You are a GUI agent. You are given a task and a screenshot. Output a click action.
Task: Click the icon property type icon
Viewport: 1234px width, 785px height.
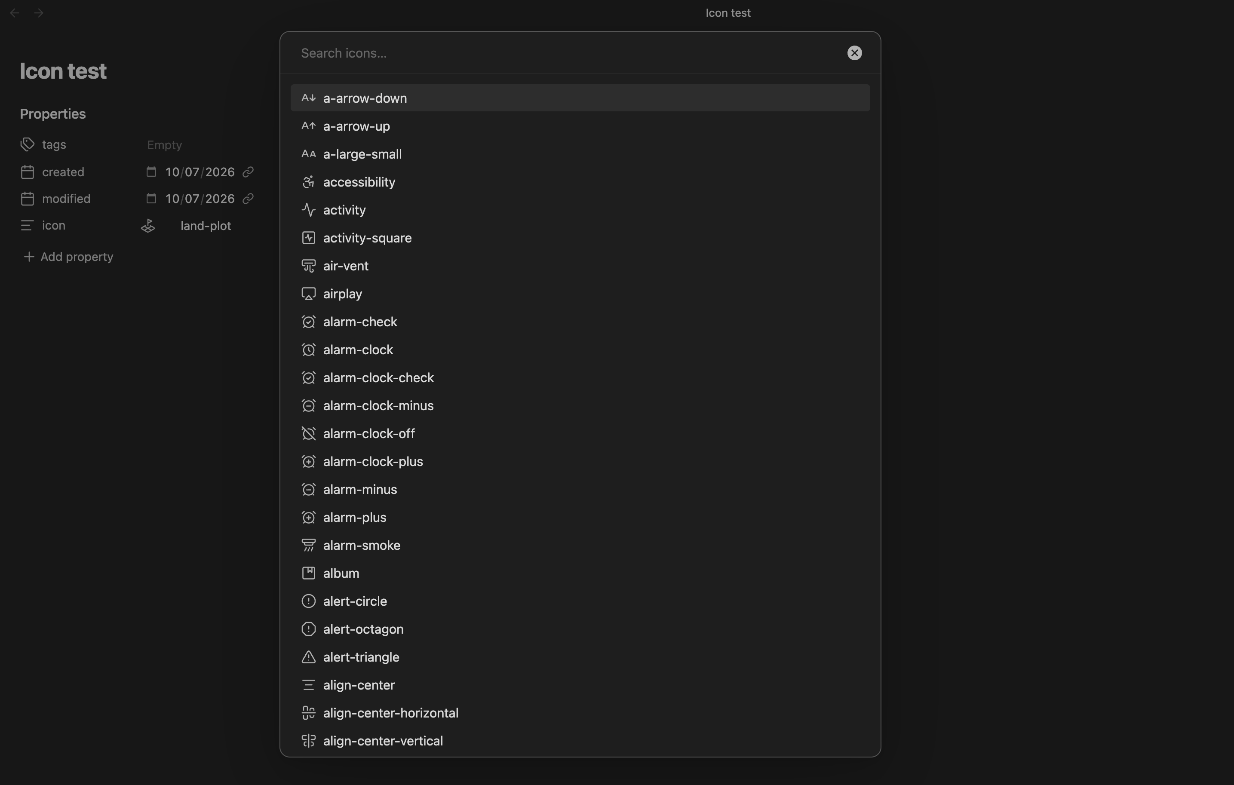[27, 225]
